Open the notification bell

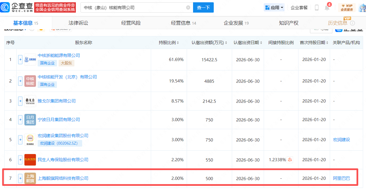327,8
